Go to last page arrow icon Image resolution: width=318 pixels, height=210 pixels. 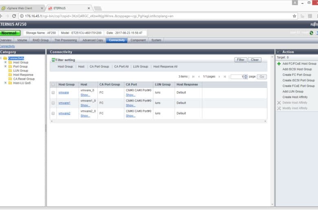pos(225,77)
